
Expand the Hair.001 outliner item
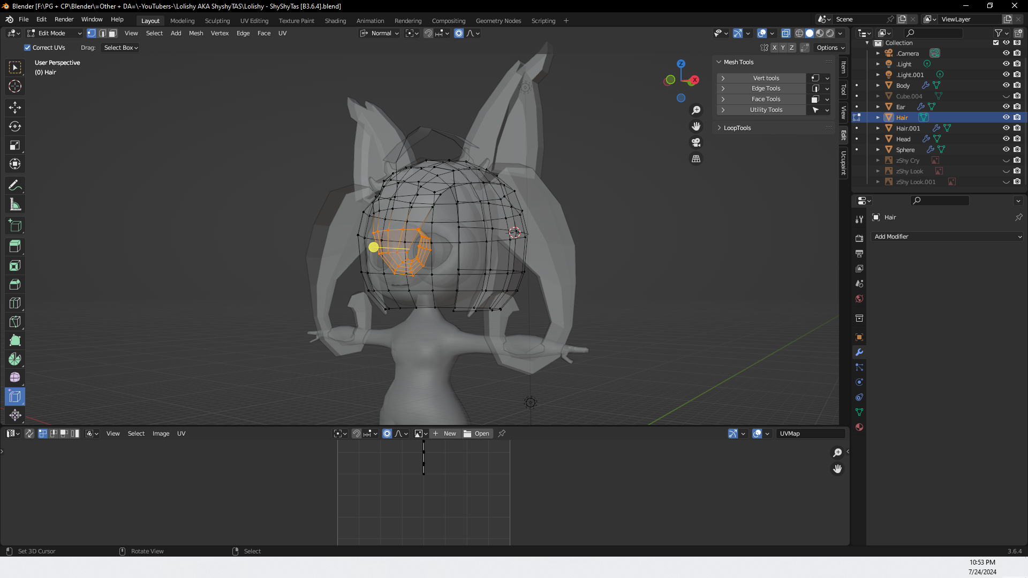(878, 128)
